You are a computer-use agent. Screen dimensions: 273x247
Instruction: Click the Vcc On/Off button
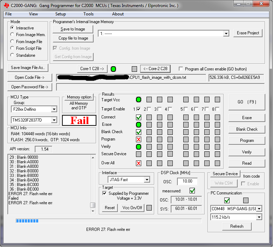pyautogui.click(x=132, y=208)
